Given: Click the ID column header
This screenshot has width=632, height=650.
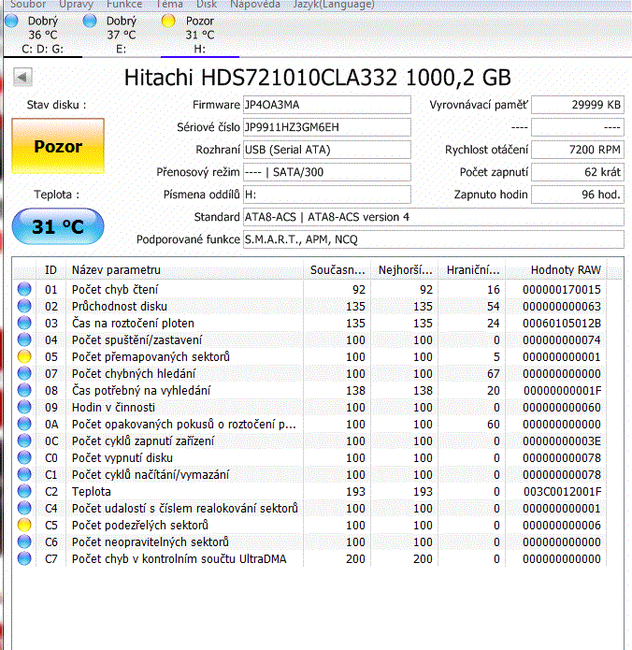Looking at the screenshot, I should tap(51, 270).
